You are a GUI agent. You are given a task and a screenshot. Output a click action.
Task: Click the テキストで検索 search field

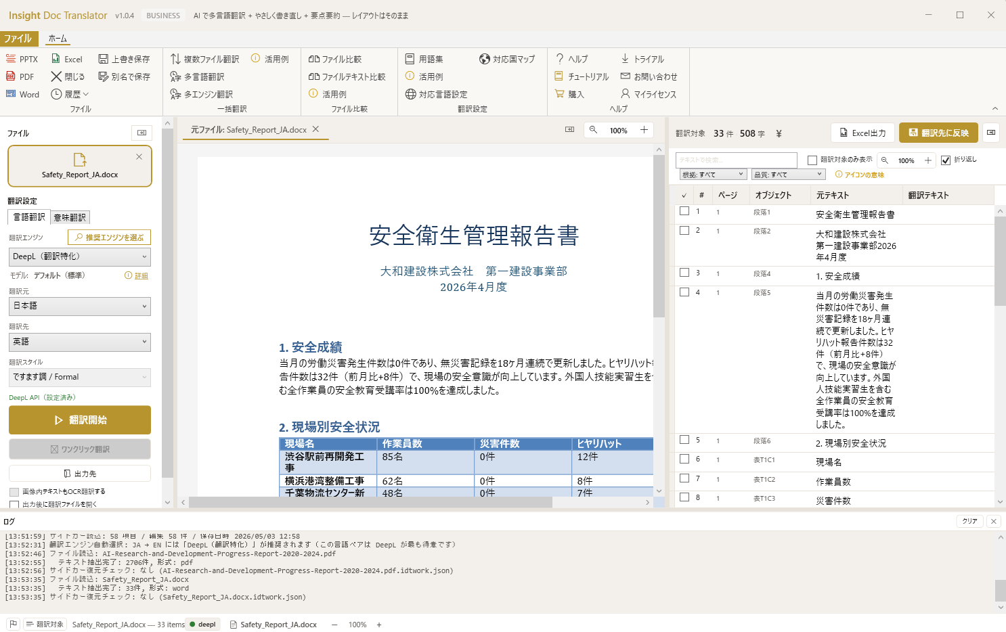coord(736,160)
